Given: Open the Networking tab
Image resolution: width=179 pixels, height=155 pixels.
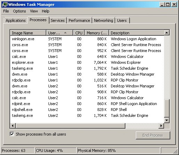Looking at the screenshot, I should point(103,20).
